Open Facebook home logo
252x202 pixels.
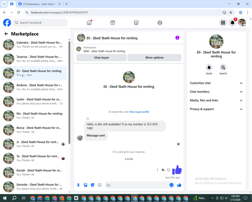[x=7, y=23]
